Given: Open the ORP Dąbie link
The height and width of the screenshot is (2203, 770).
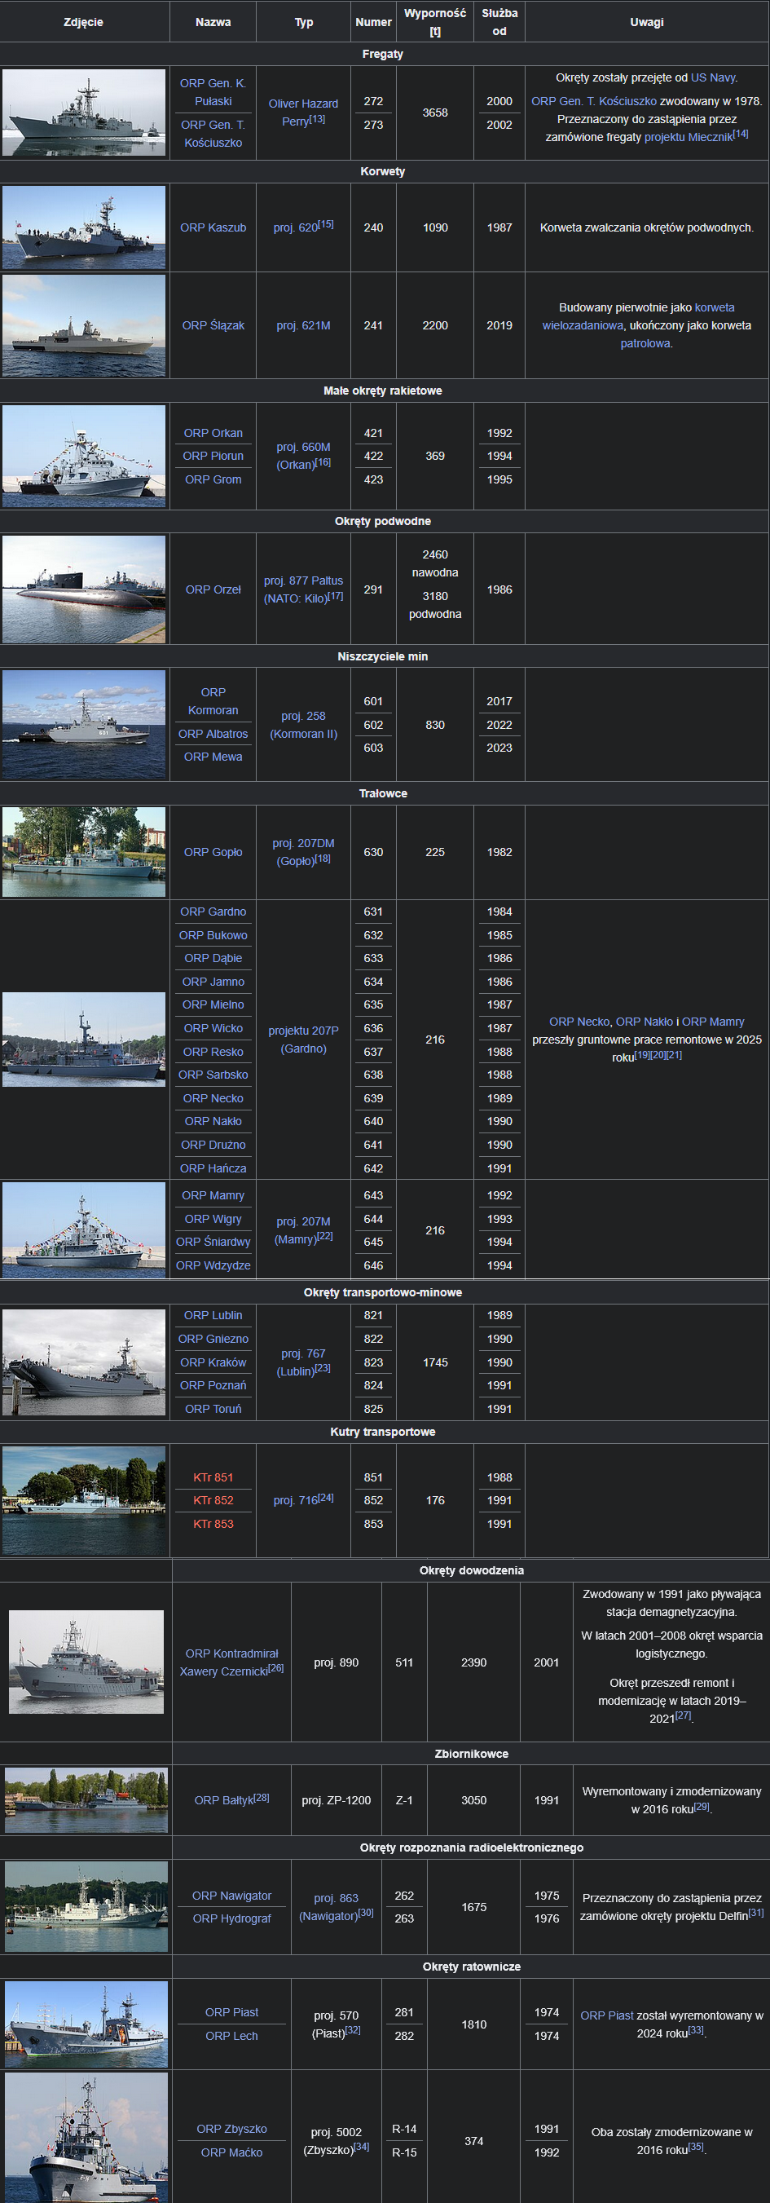Looking at the screenshot, I should (x=213, y=959).
